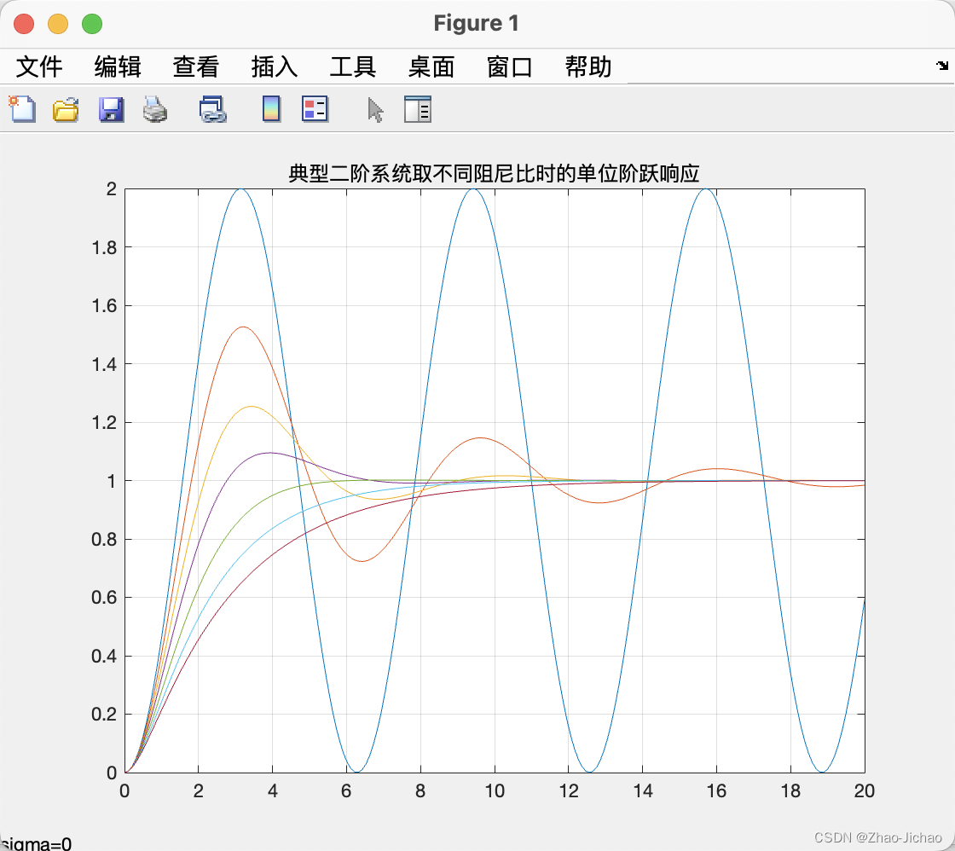Open the 查看 menu
Screen dimensions: 955x851
[196, 67]
